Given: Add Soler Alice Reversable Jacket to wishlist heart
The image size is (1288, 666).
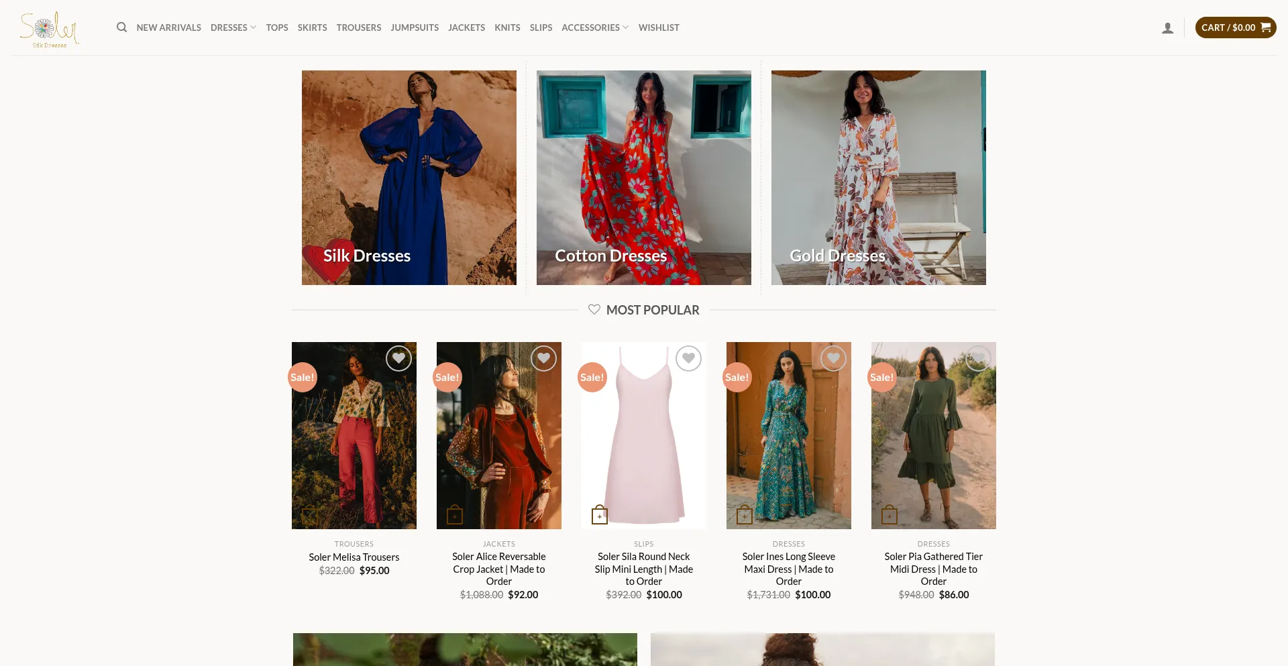Looking at the screenshot, I should [543, 358].
